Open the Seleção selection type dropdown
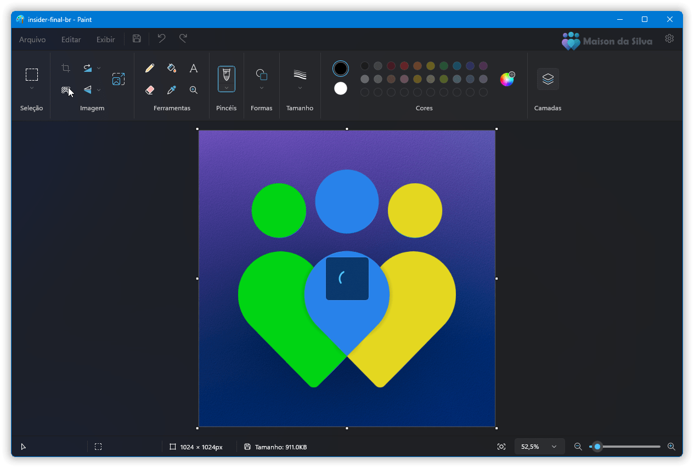This screenshot has height=468, width=694. pyautogui.click(x=31, y=88)
